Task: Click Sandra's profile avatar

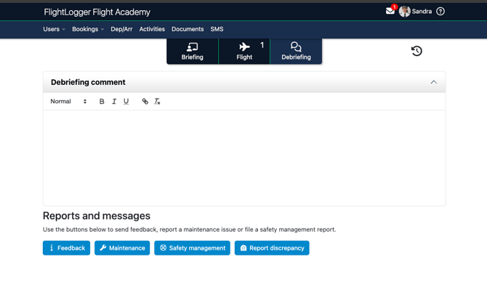Action: click(x=404, y=12)
